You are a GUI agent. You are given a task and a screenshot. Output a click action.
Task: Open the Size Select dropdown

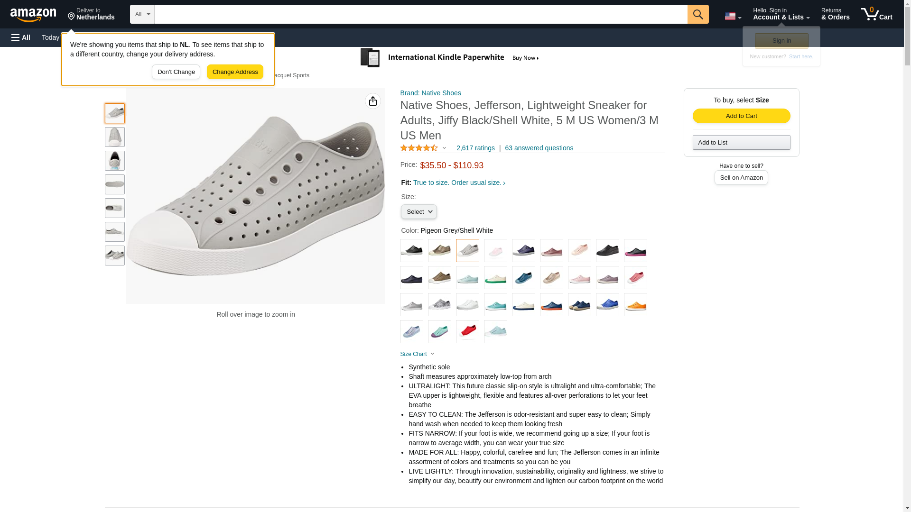click(418, 212)
